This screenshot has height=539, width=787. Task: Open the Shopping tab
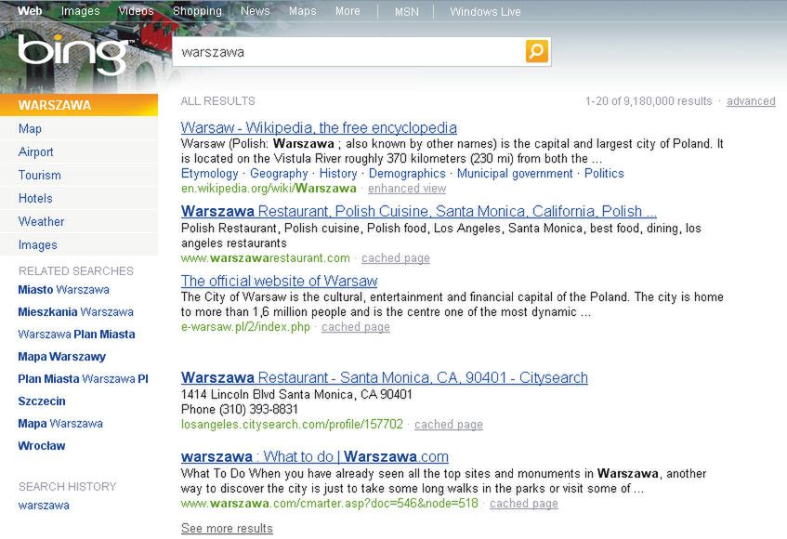(x=197, y=11)
